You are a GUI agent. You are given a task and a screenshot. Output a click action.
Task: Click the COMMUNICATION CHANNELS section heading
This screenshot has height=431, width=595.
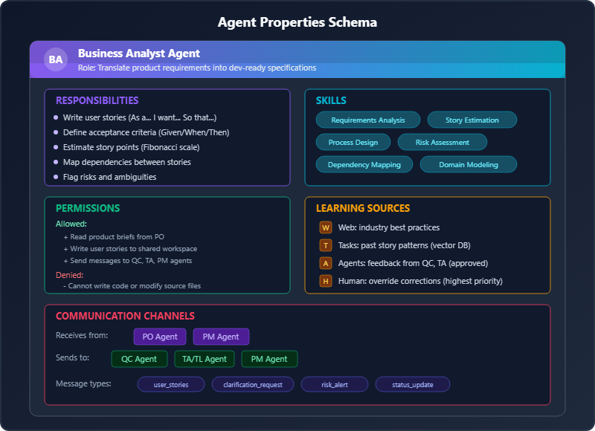click(125, 316)
